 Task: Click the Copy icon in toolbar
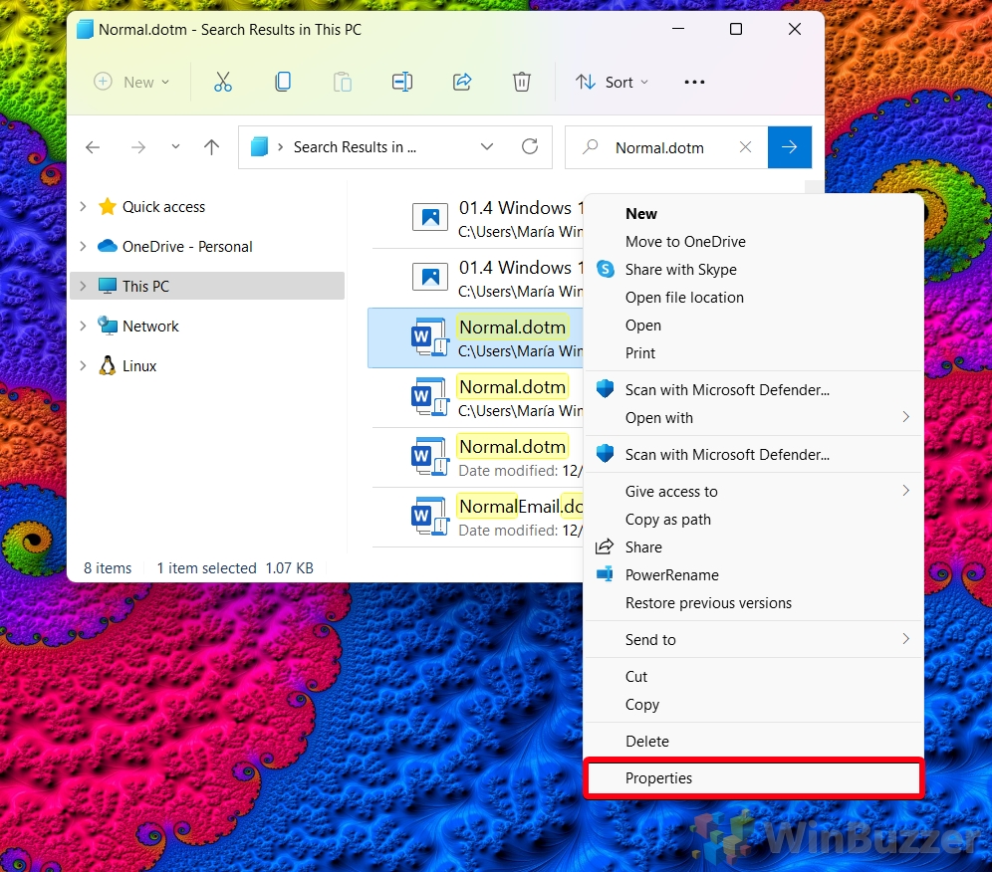point(283,83)
